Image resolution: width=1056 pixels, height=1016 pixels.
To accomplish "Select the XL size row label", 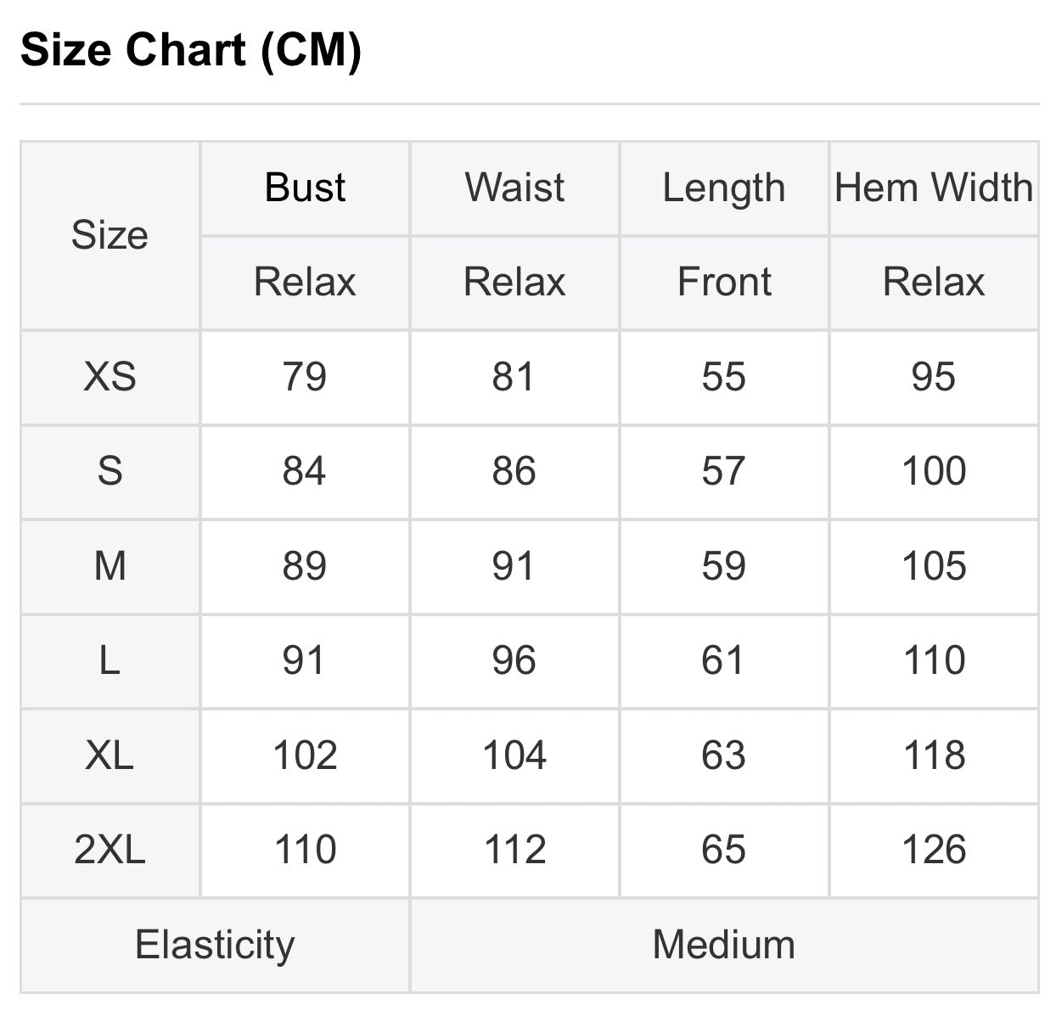I will (x=110, y=755).
